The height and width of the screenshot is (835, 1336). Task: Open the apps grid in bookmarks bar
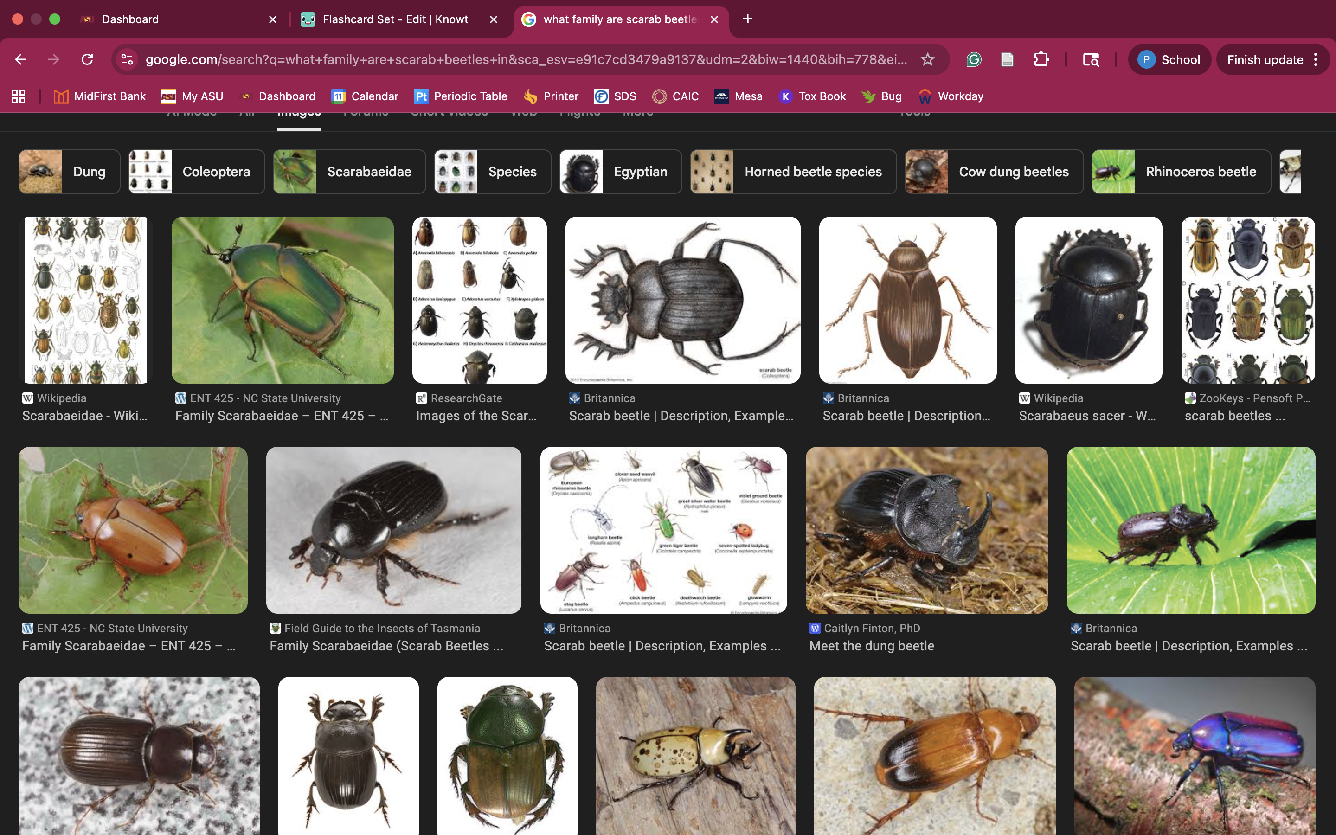pyautogui.click(x=19, y=96)
